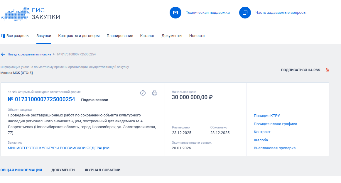Go to the Планирование section
Viewport: 341px width, 183px height.
pyautogui.click(x=120, y=36)
